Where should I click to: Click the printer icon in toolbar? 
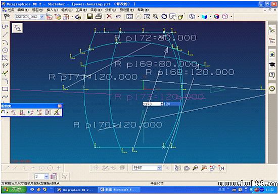pyautogui.click(x=99, y=17)
